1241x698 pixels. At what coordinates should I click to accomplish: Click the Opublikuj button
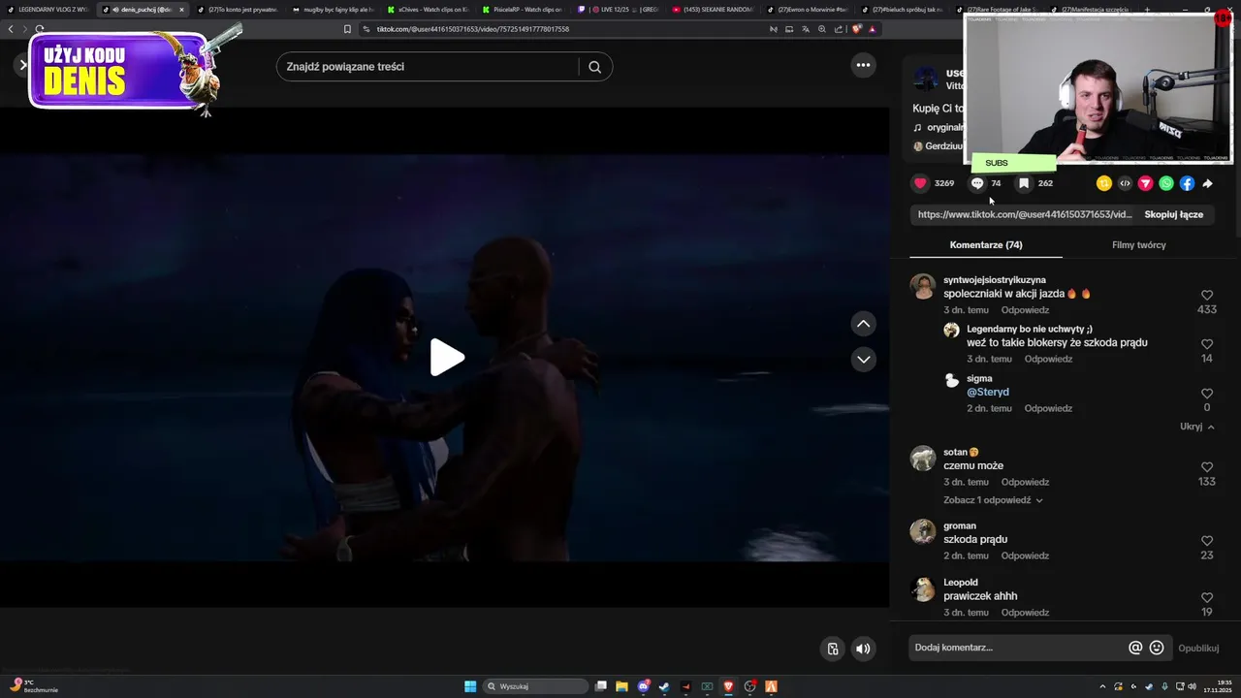(x=1198, y=648)
